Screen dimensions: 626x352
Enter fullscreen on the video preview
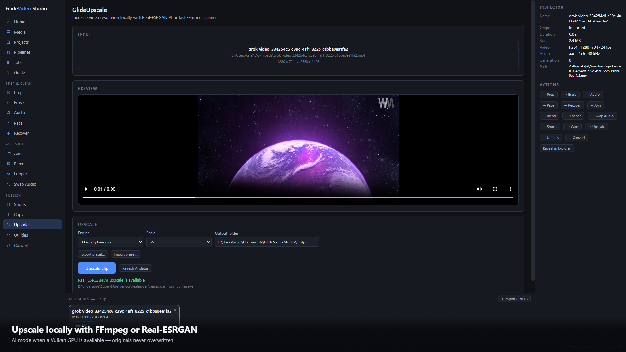(495, 189)
